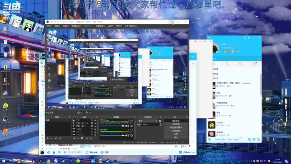This screenshot has width=291, height=164.
Task: Open Chrome from taskbar
Action: pos(48,161)
